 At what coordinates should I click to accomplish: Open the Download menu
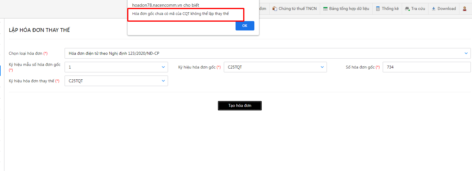click(444, 9)
